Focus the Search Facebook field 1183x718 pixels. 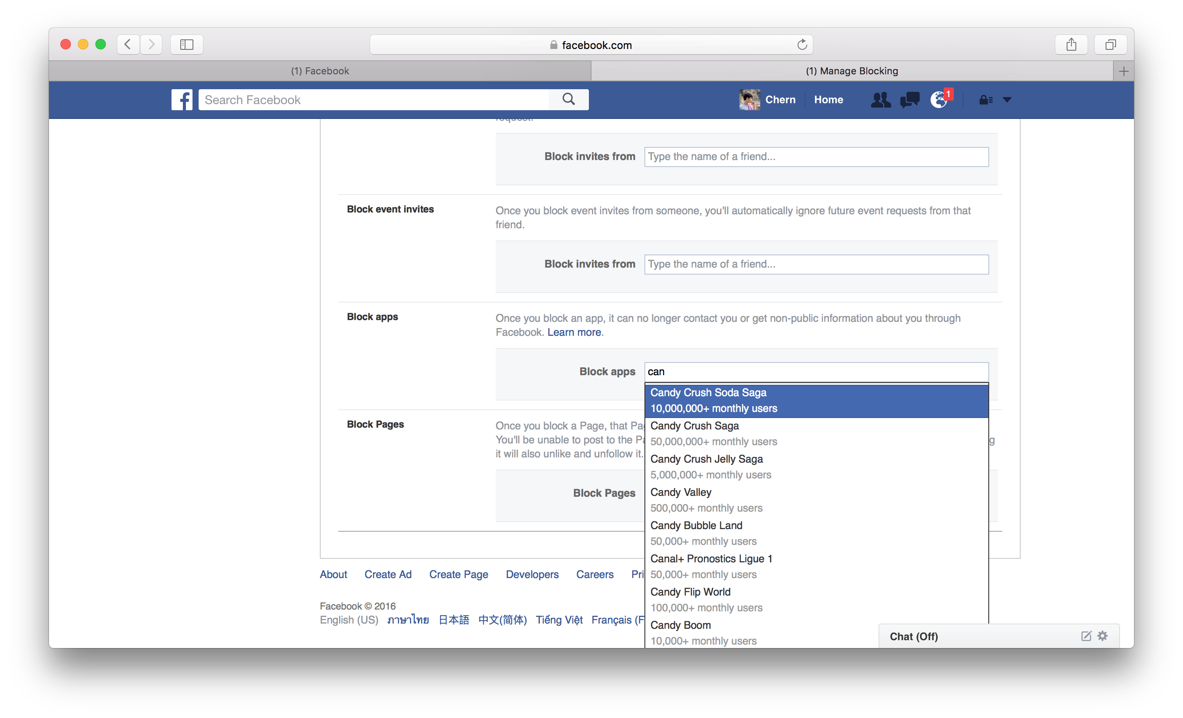[374, 99]
